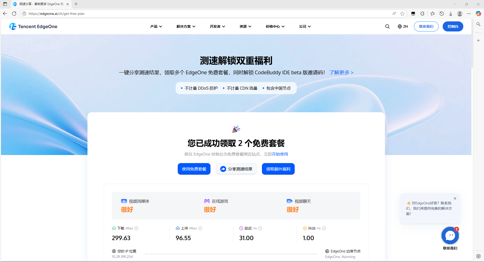Add this page to favorites star icon
The width and height of the screenshot is (484, 262).
pyautogui.click(x=402, y=14)
